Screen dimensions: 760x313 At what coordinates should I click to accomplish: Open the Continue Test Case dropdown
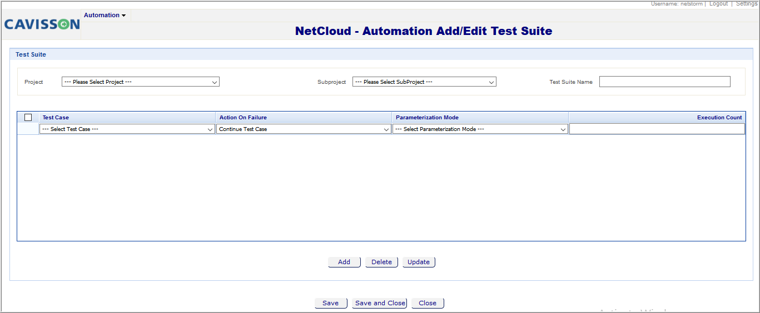(304, 129)
